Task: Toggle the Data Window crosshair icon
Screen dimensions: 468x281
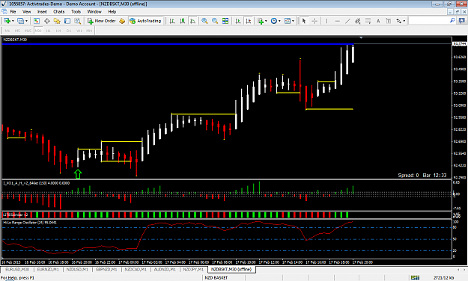Action: [x=47, y=21]
